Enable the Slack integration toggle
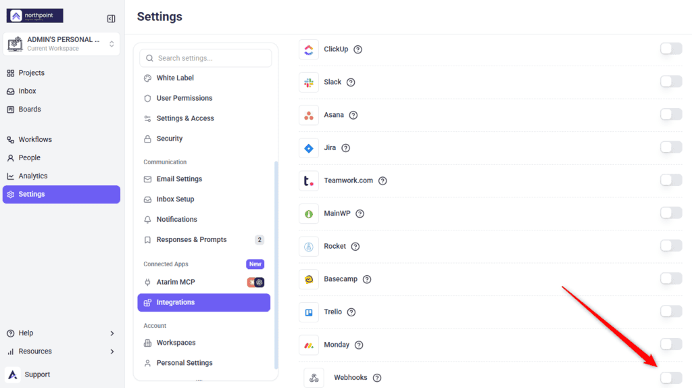The height and width of the screenshot is (388, 692). (671, 82)
